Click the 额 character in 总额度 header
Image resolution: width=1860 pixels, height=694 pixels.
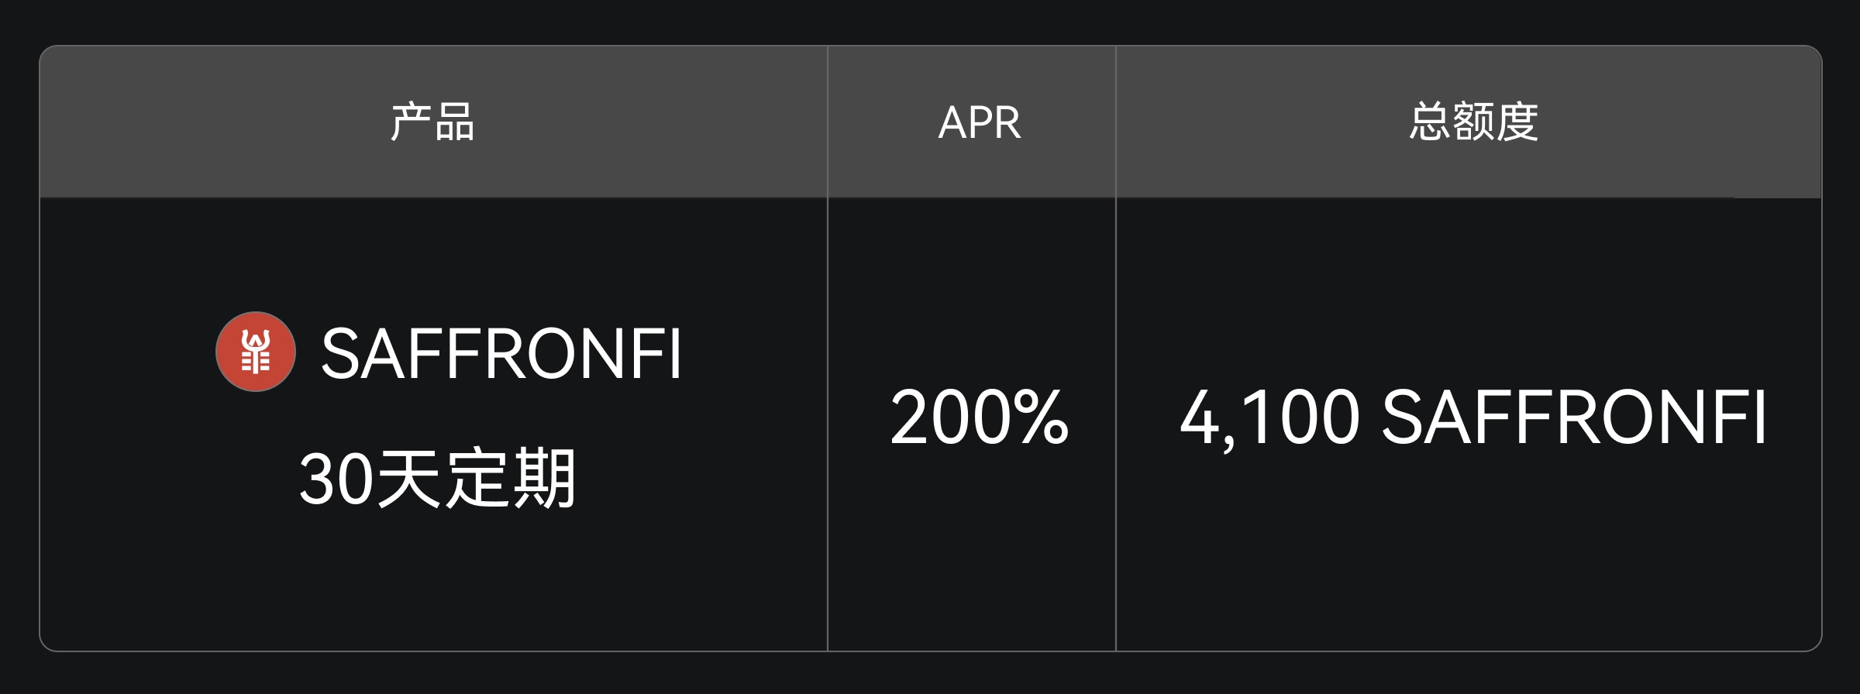pyautogui.click(x=1473, y=122)
